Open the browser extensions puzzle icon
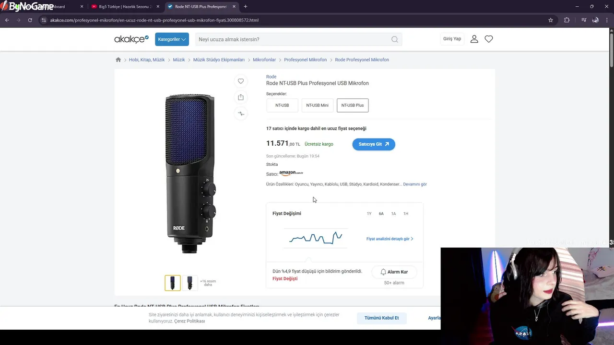The image size is (614, 345). (567, 20)
